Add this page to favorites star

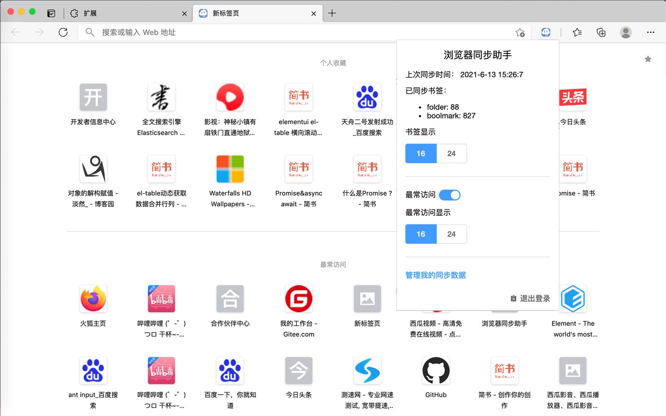point(520,32)
